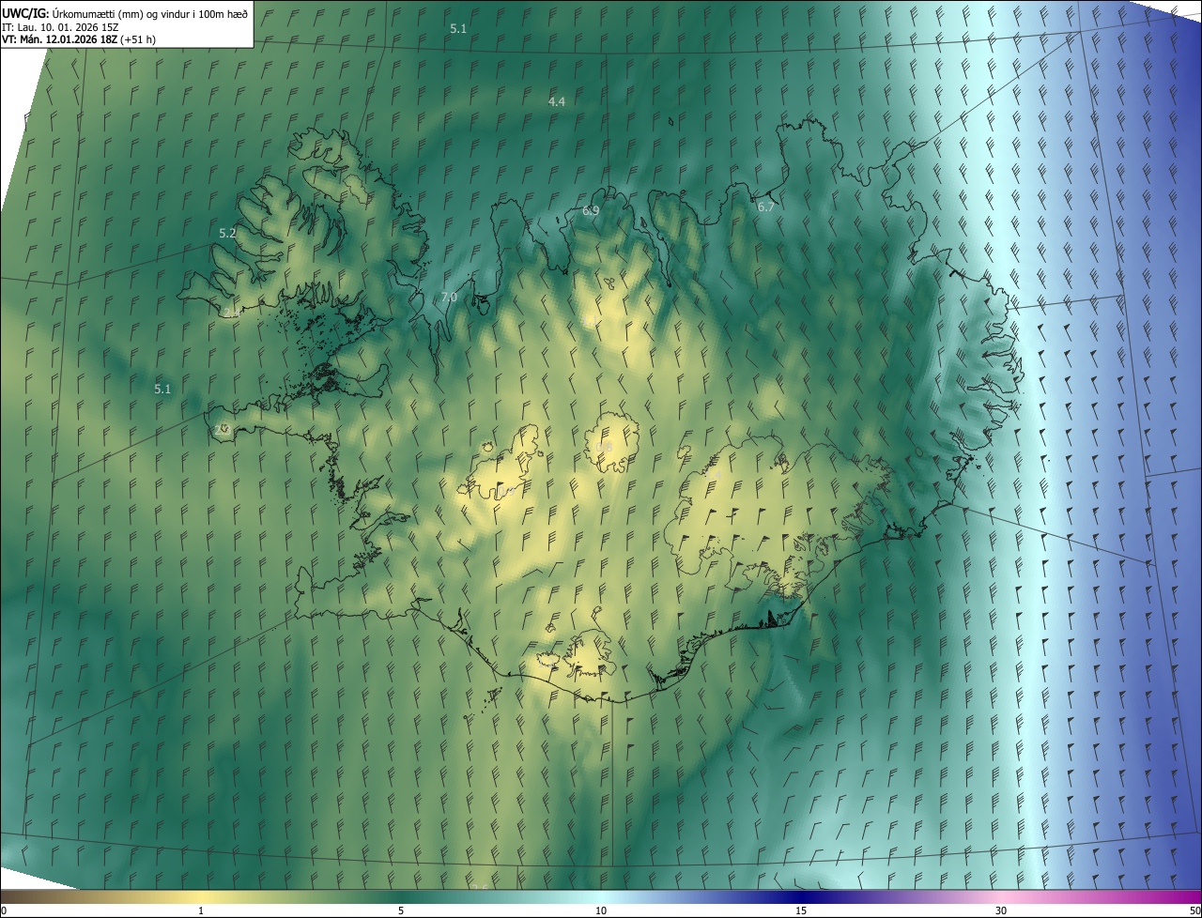The width and height of the screenshot is (1202, 918).
Task: Click the 6.9 value label on the map
Action: [x=591, y=211]
